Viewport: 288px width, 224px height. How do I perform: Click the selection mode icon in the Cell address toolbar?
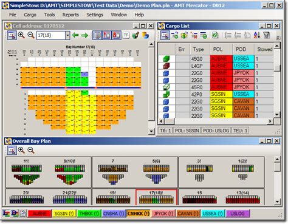point(12,35)
